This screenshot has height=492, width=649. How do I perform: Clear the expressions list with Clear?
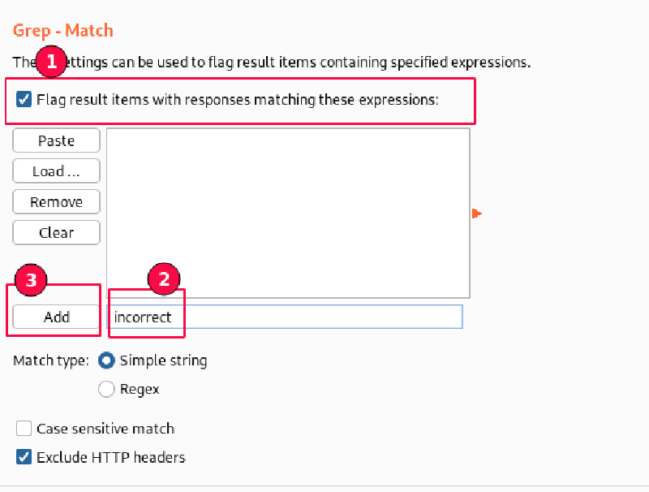pyautogui.click(x=57, y=233)
